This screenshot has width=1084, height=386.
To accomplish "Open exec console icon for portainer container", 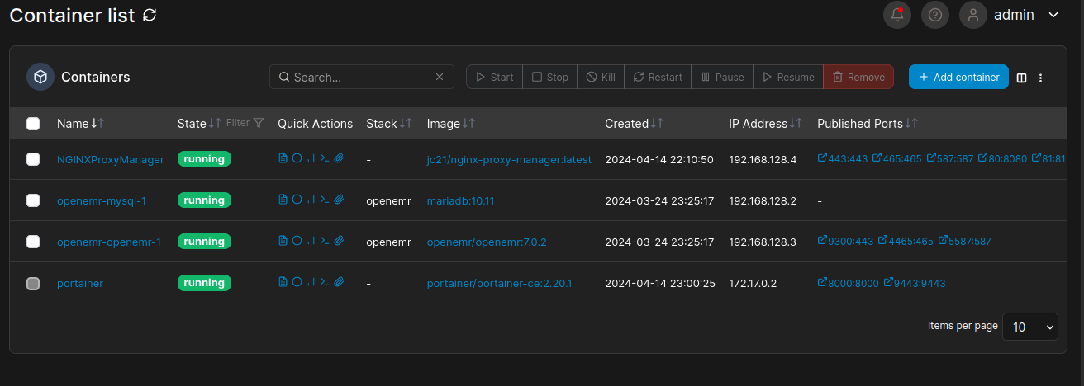I will coord(325,282).
